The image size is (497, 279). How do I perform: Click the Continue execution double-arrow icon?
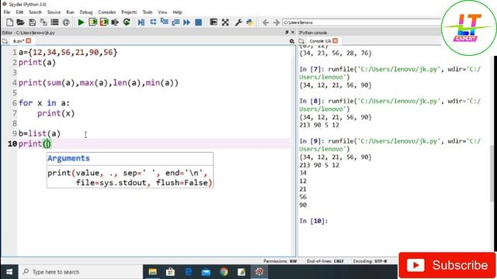coord(186,22)
